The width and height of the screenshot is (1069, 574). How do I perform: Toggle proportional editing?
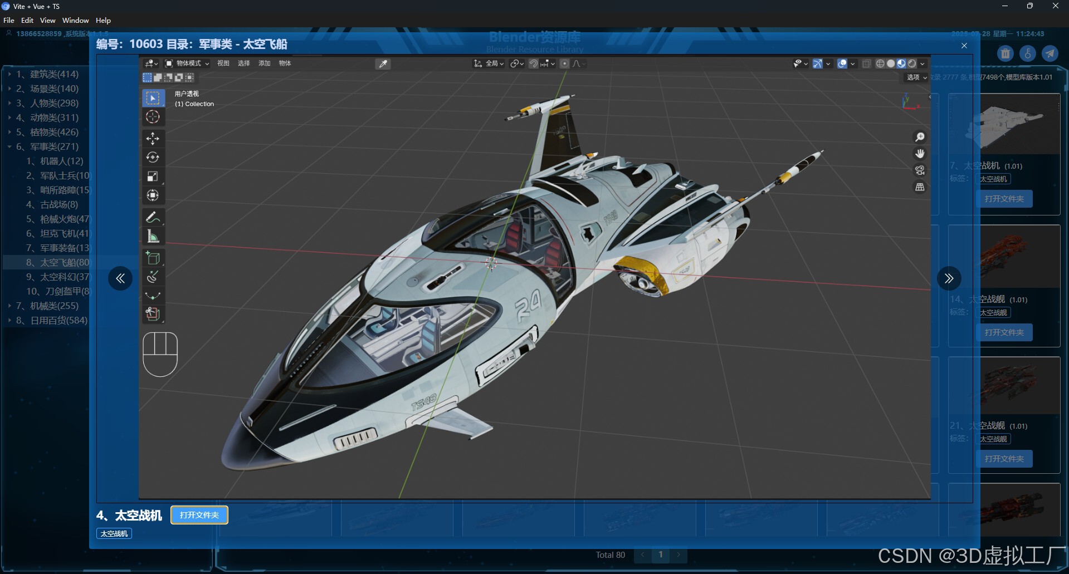[564, 63]
